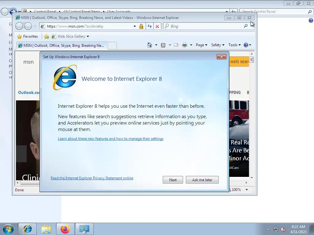314x235 pixels.
Task: Click the IE Back navigation button
Action: click(19, 26)
